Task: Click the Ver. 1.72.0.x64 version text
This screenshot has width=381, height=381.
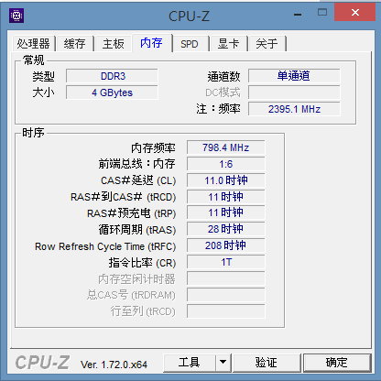Action: [114, 365]
